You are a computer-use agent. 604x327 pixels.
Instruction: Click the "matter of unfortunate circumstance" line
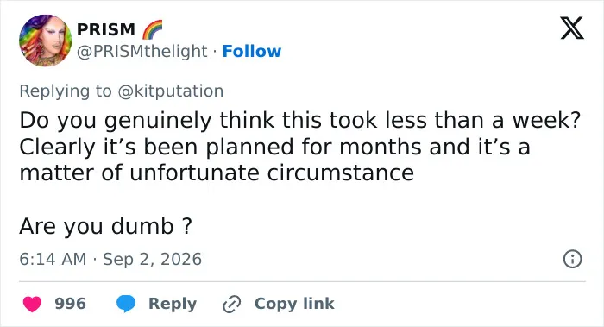coord(217,173)
